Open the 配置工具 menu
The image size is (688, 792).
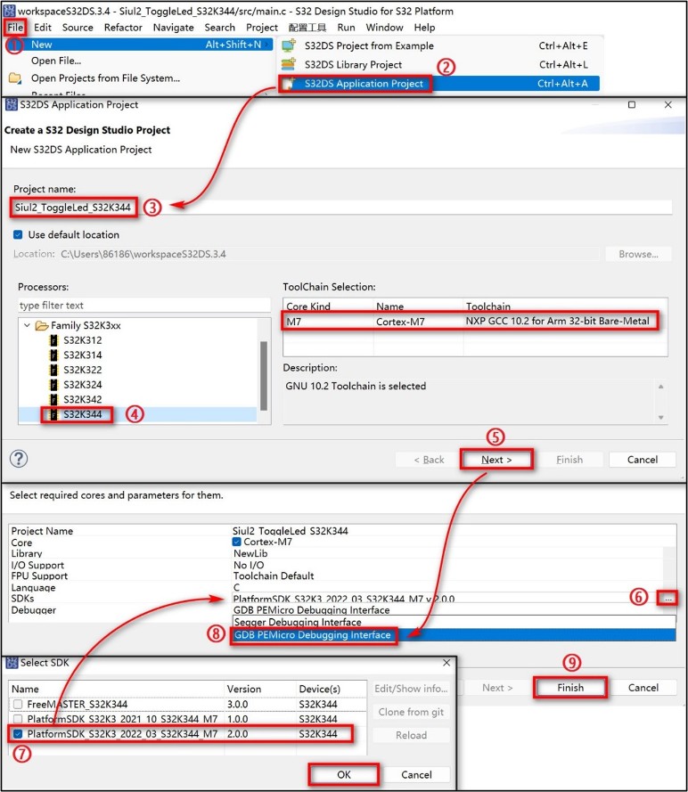point(307,28)
